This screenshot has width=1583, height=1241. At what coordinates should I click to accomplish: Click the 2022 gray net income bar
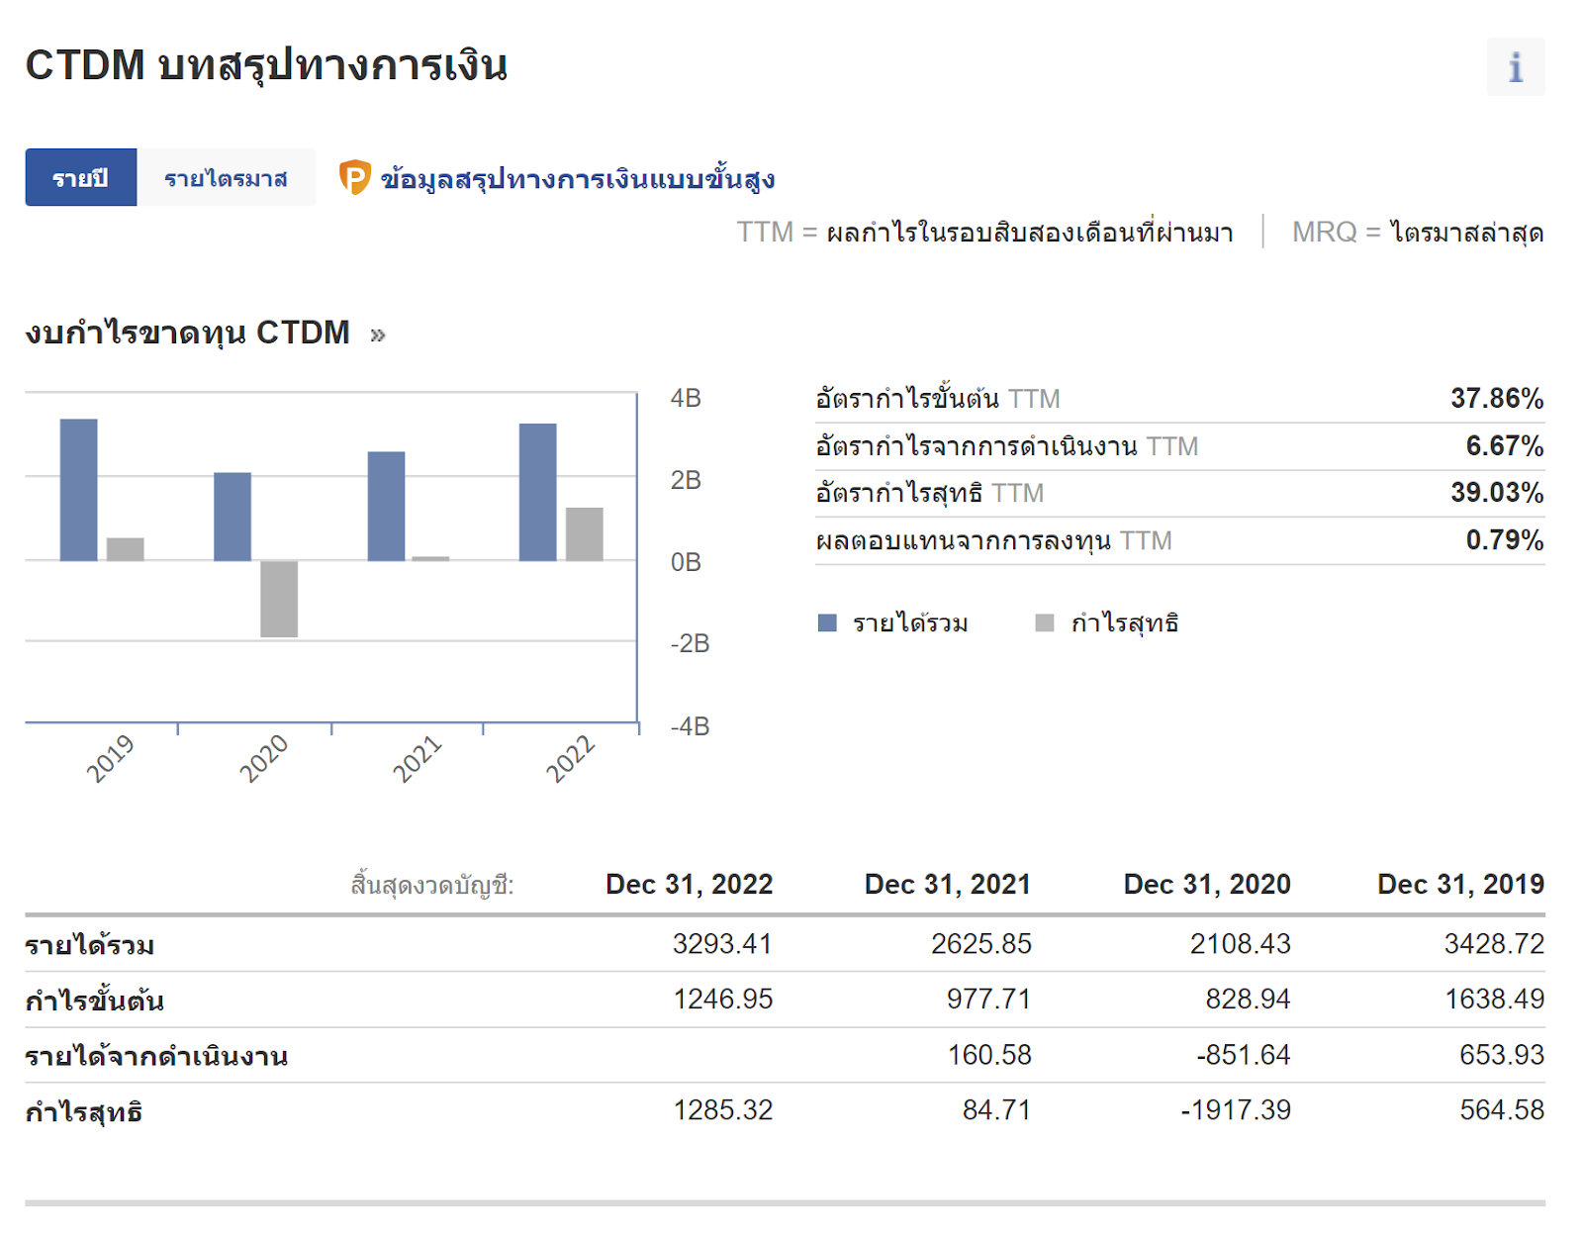tap(584, 534)
